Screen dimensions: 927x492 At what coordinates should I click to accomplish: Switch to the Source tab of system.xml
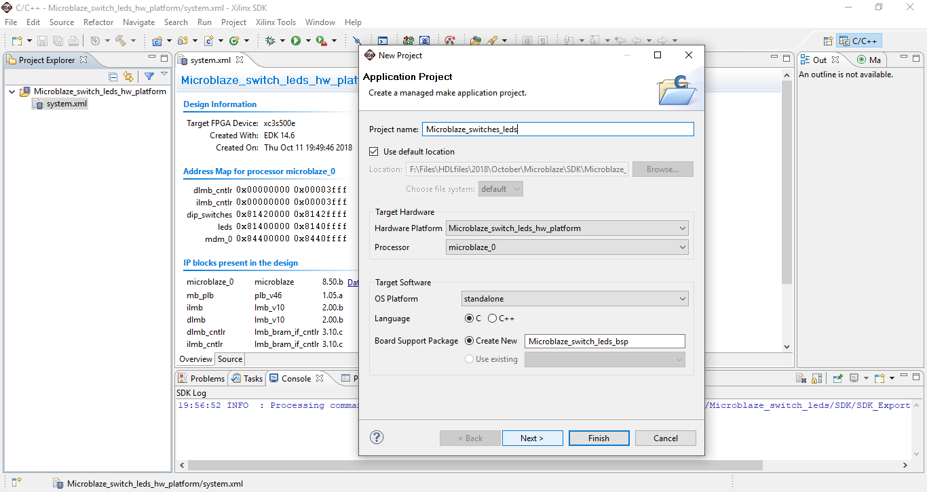point(230,359)
